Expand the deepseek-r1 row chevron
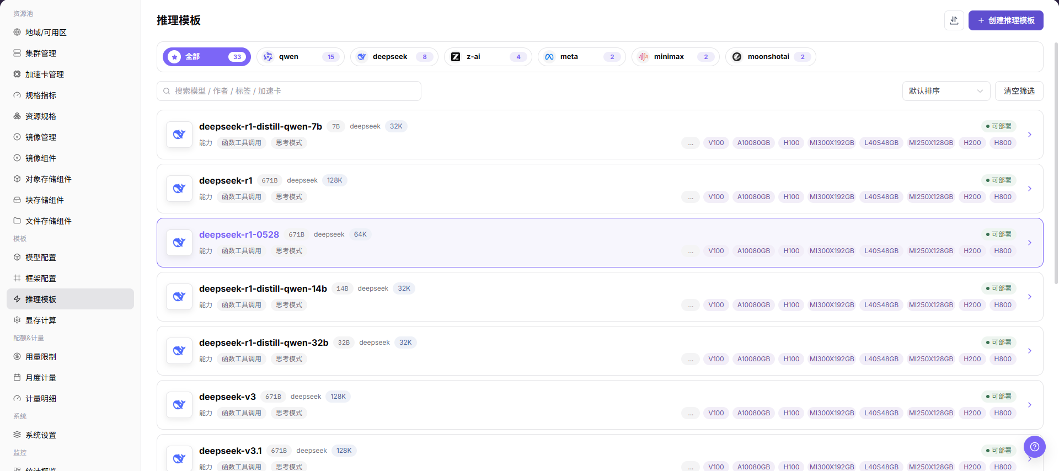This screenshot has height=471, width=1059. tap(1030, 189)
